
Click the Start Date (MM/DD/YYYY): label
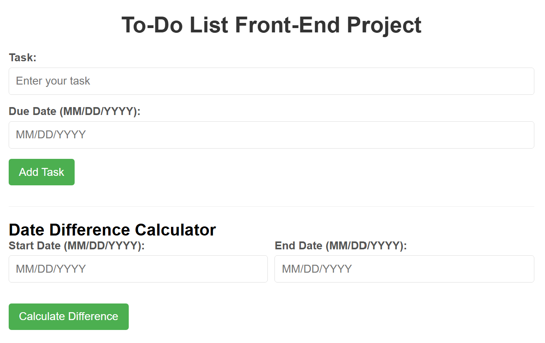coord(77,245)
